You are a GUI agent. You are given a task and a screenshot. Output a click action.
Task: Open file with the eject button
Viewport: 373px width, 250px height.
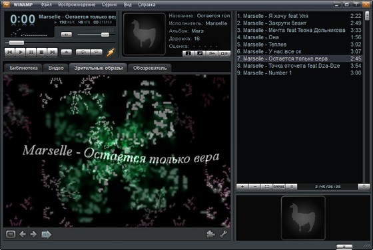[x=67, y=52]
